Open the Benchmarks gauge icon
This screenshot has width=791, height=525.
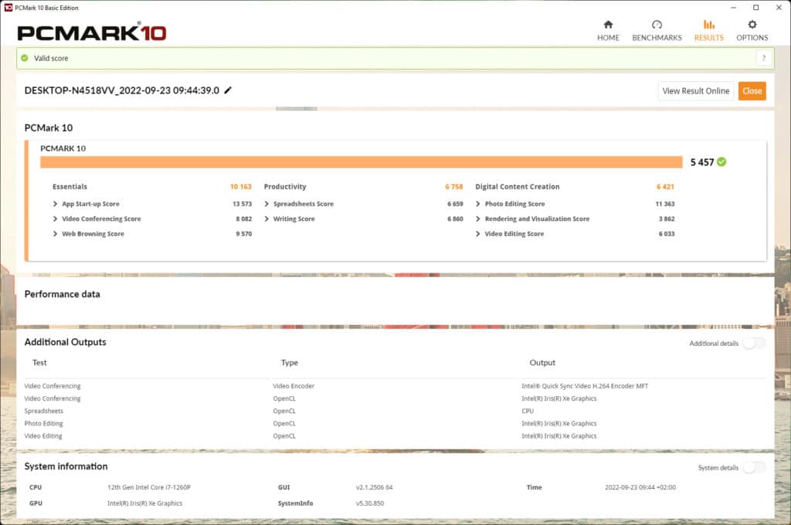click(657, 24)
